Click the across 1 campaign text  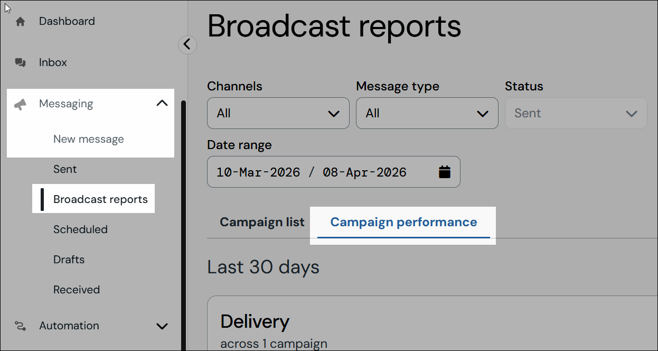274,344
